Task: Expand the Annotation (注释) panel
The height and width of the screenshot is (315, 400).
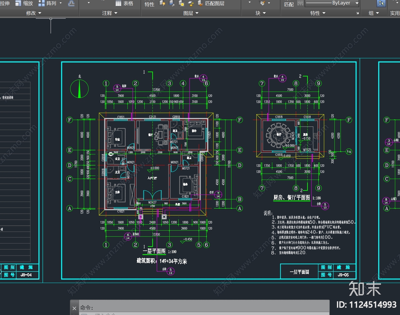Action: (110, 13)
